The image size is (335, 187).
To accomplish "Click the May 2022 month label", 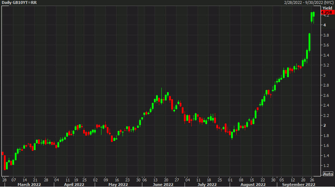I will click(118, 185).
